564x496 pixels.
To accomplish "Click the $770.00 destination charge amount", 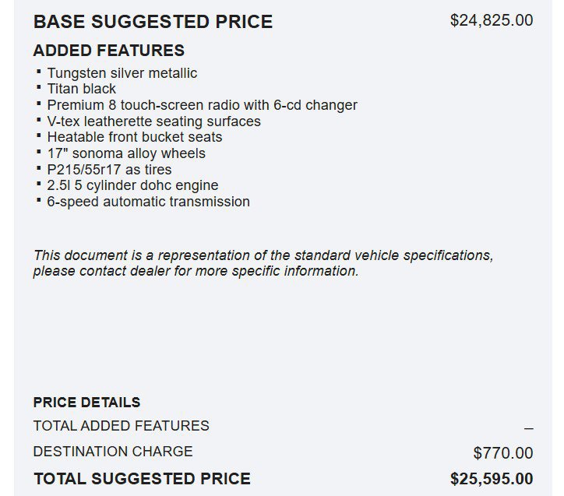I will click(x=503, y=453).
